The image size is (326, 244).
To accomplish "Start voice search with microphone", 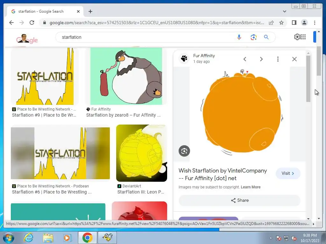I will [x=239, y=37].
